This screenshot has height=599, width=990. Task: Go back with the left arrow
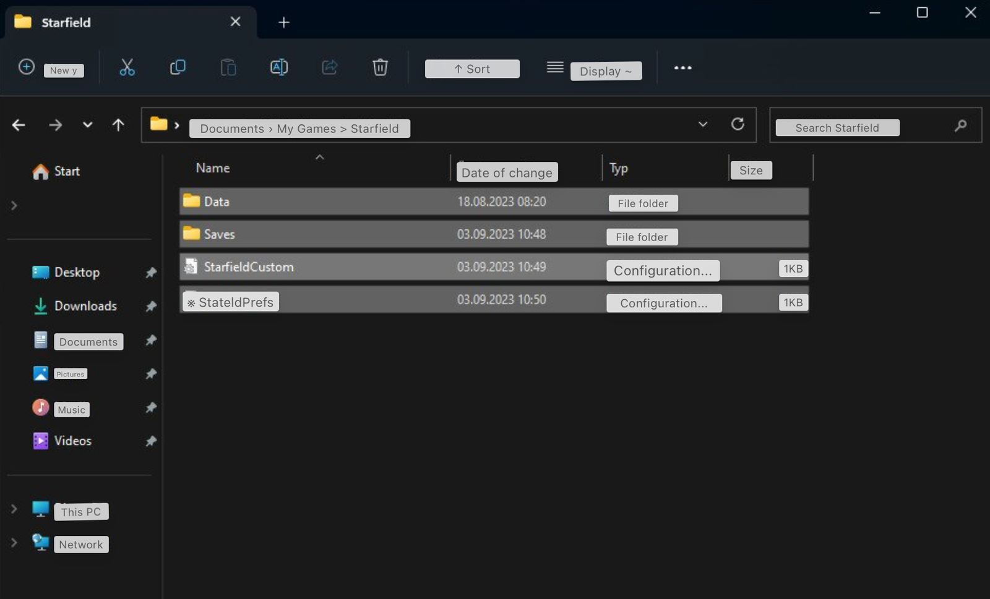[x=19, y=125]
